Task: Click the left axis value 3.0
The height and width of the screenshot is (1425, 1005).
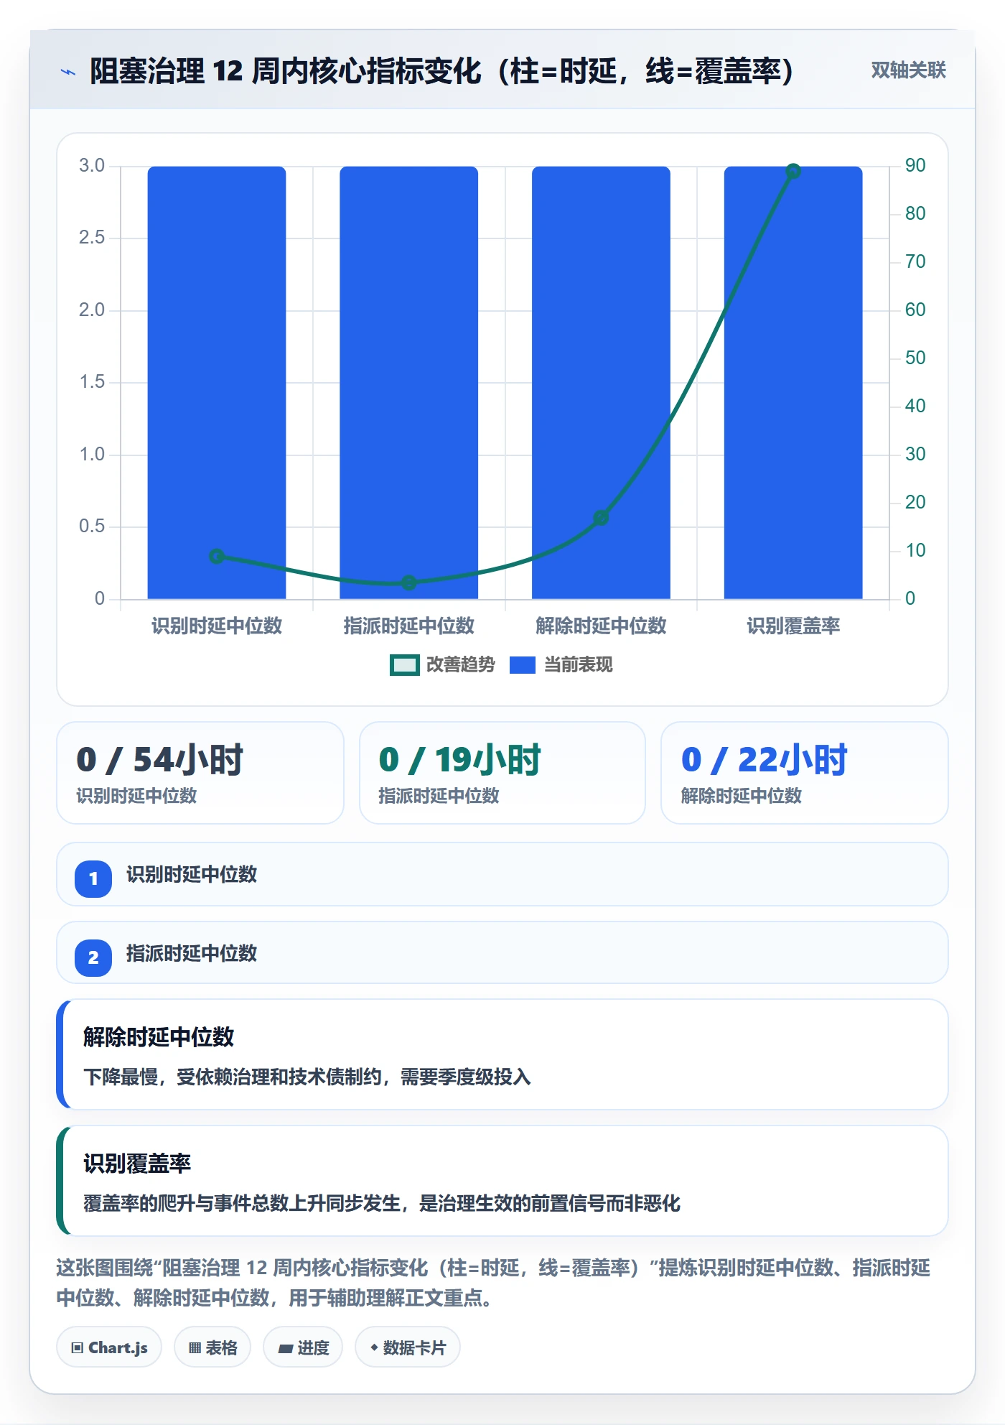Action: (x=92, y=166)
